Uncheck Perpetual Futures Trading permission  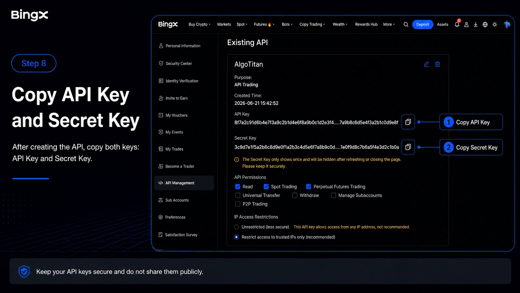coord(309,187)
